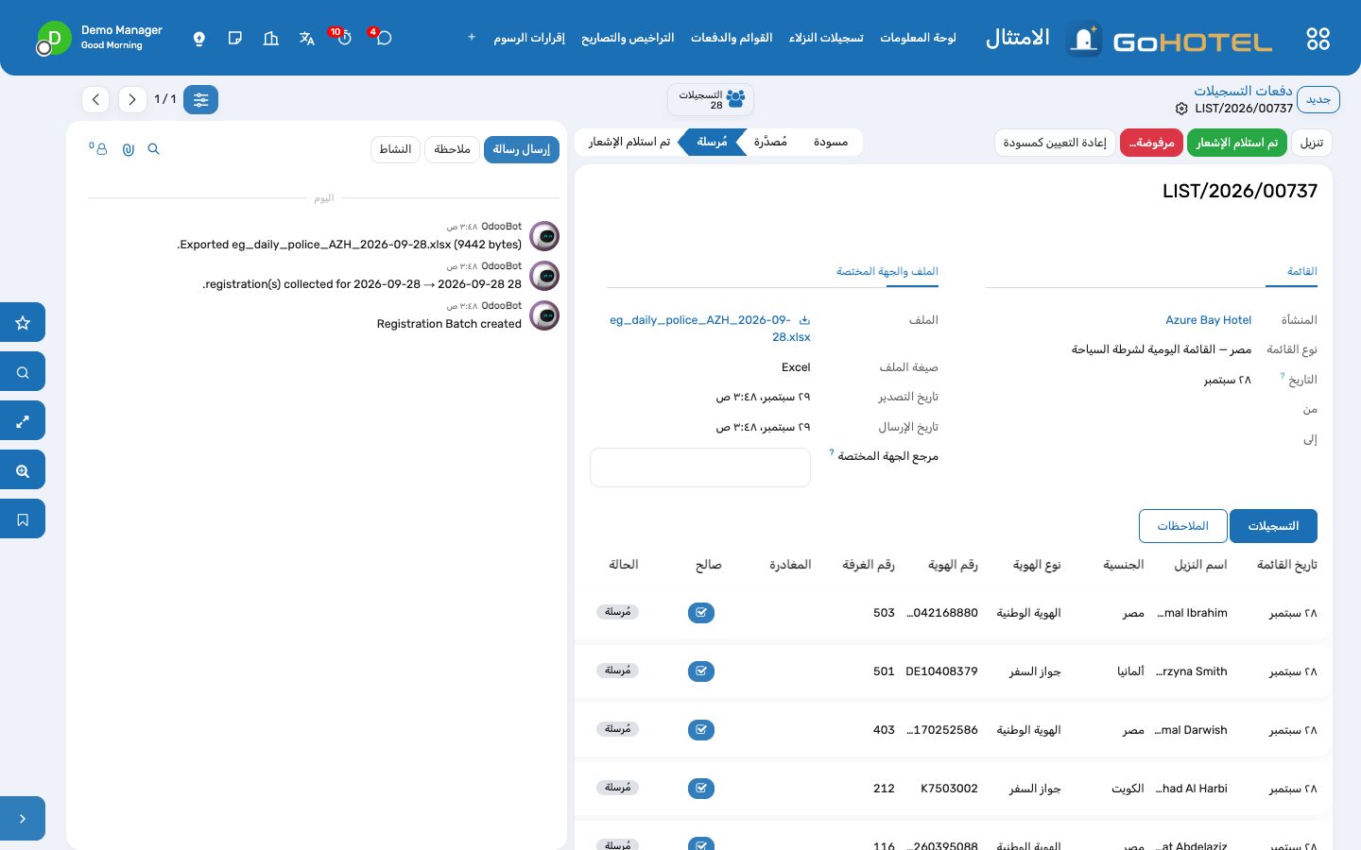Screen dimensions: 1361x850
Task: Click the expand fullscreen side button
Action: (23, 420)
